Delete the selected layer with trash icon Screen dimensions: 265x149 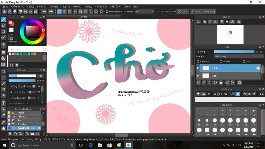239,83
